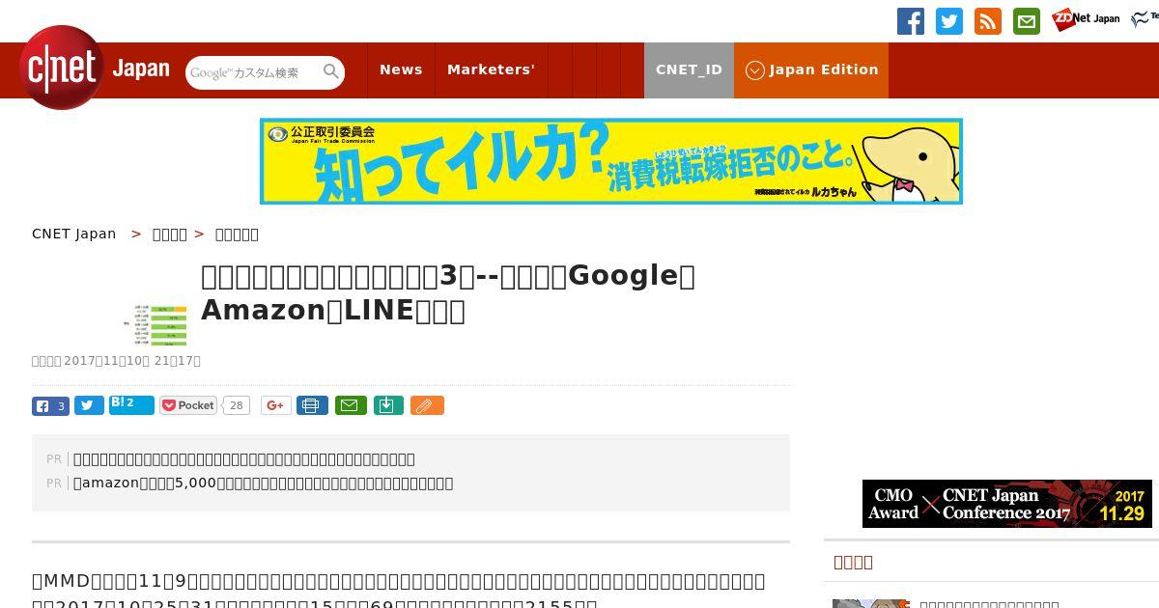Visit the ZDNet Japan logo link
The height and width of the screenshot is (608, 1159).
(1086, 19)
